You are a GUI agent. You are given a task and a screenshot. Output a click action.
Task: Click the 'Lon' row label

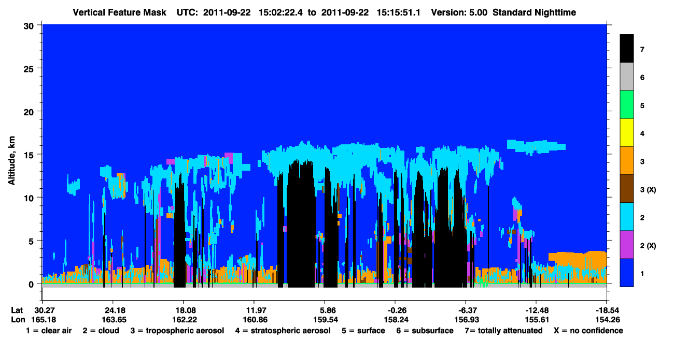pos(17,319)
